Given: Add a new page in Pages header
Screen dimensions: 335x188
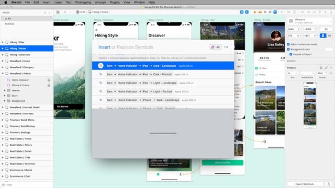Looking at the screenshot, I should click(45, 13).
